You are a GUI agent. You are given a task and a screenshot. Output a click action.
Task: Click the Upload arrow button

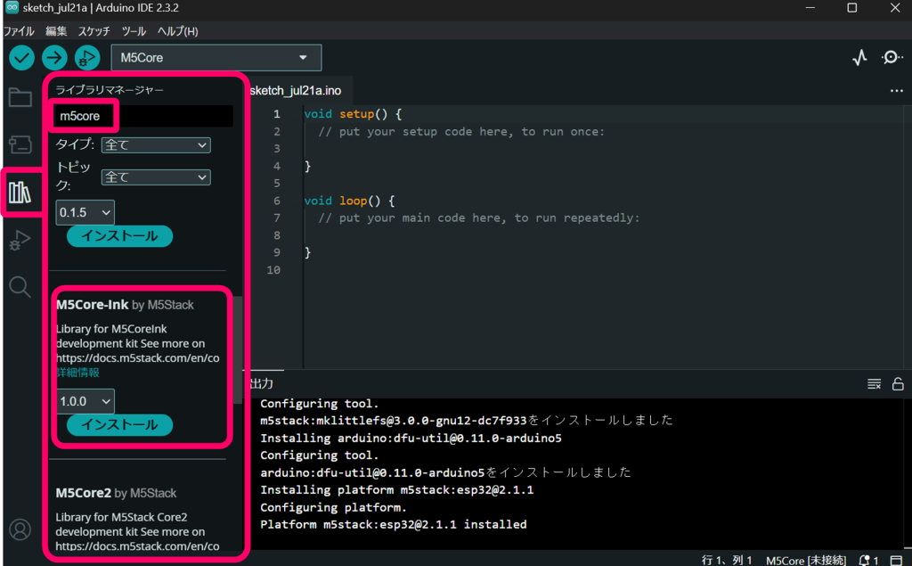[54, 58]
